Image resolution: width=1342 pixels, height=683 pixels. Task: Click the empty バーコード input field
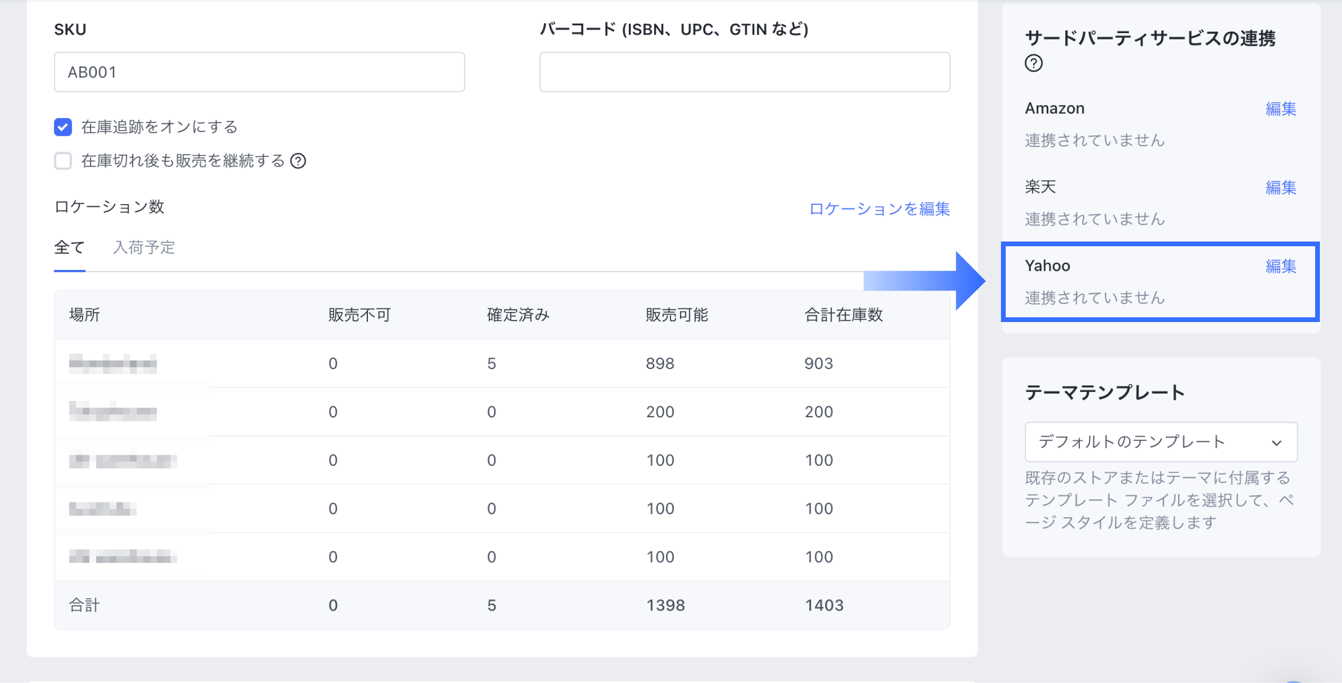click(x=744, y=72)
